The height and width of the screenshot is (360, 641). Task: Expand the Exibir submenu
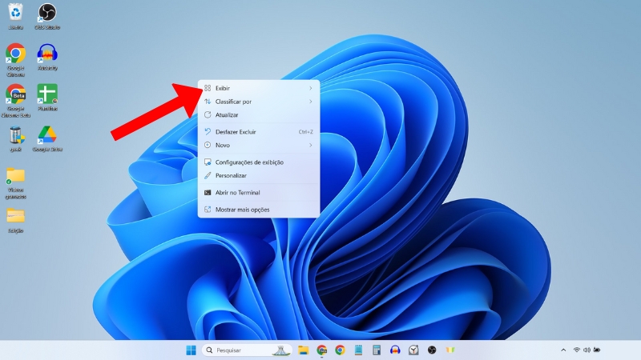pyautogui.click(x=258, y=88)
